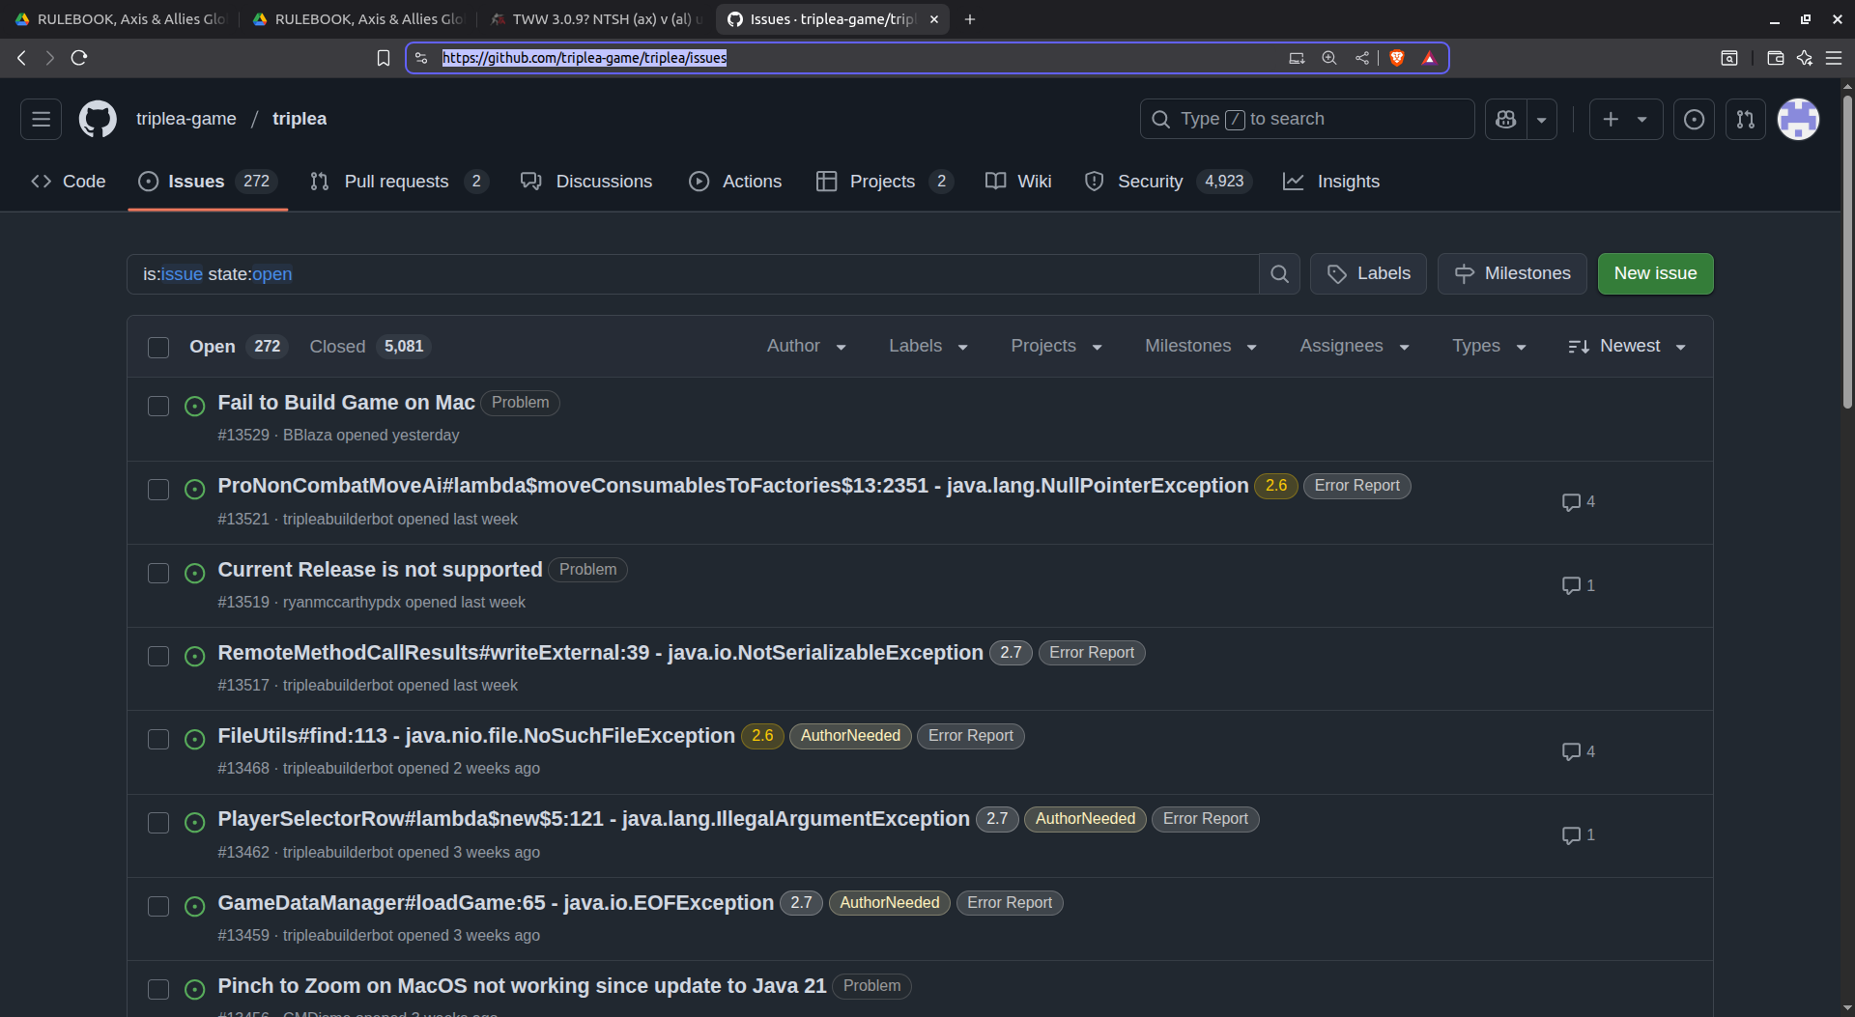Screen dimensions: 1855x1017
Task: Open comments on FileUtils#find issue
Action: (x=1578, y=751)
